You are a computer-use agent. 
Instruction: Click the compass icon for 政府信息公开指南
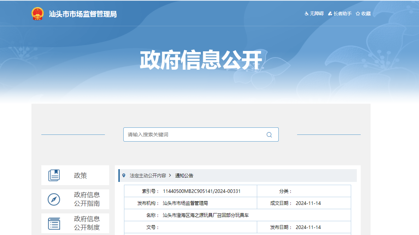(x=54, y=199)
